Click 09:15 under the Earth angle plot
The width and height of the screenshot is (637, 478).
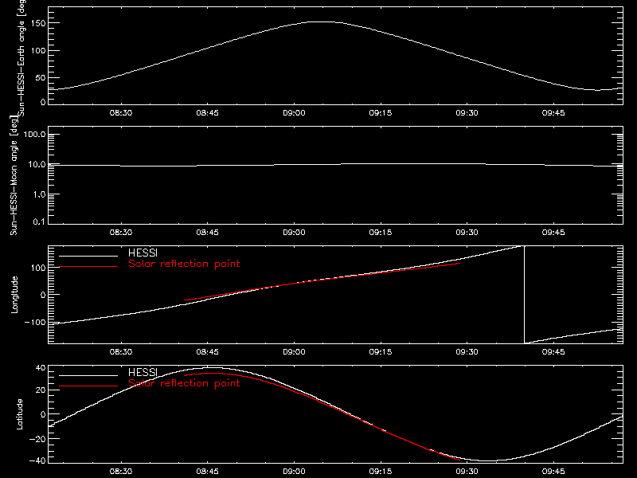click(x=381, y=113)
